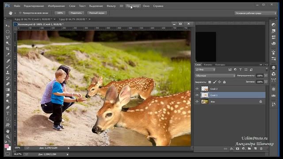Select the Dodge tool
283x159 pixels.
pyautogui.click(x=8, y=101)
